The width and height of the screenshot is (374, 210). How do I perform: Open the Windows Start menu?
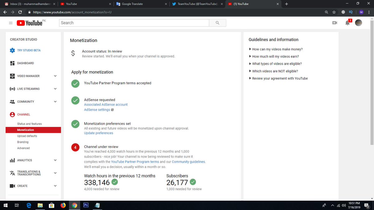pyautogui.click(x=5, y=205)
